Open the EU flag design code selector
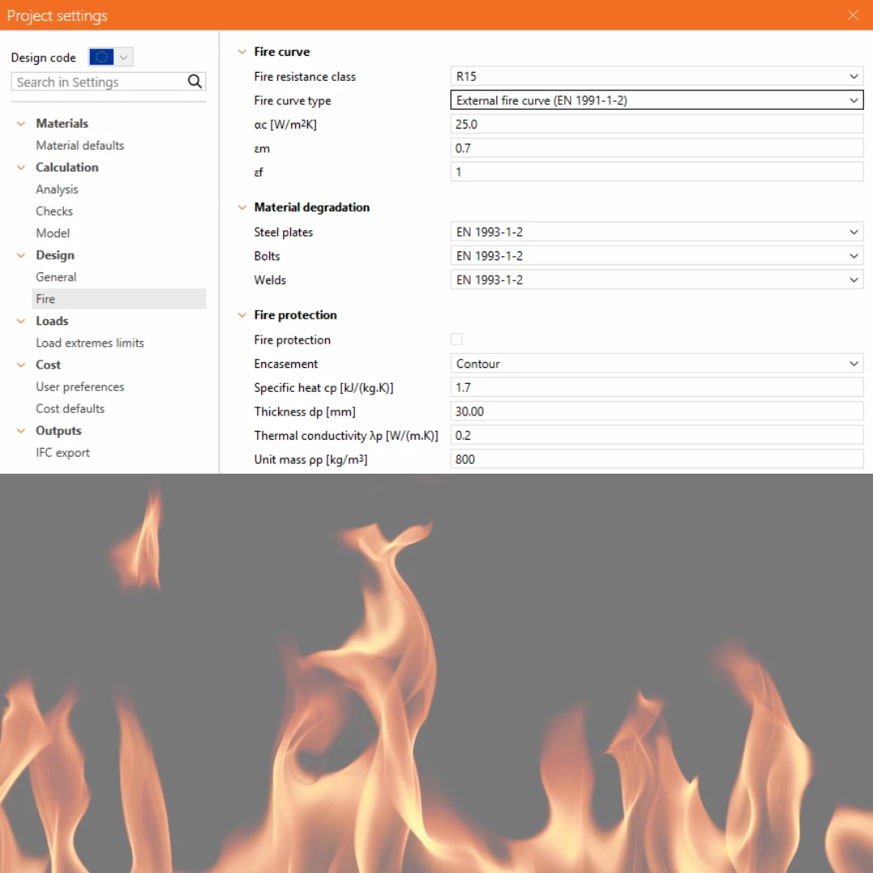This screenshot has height=873, width=873. click(x=110, y=57)
